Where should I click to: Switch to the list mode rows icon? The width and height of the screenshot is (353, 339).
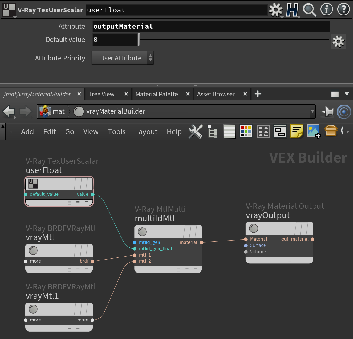(229, 131)
